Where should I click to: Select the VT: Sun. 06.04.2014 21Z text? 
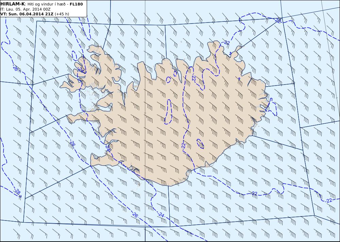click(27, 14)
